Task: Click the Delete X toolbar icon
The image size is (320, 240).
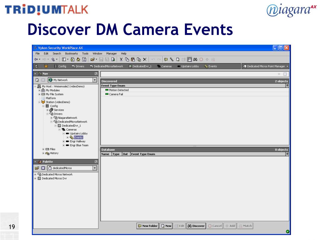Action: coord(145,59)
